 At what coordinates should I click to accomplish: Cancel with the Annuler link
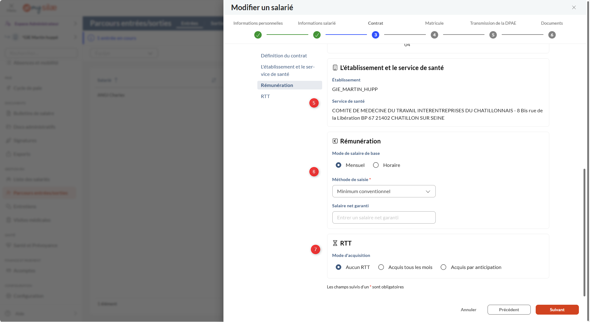[468, 310]
